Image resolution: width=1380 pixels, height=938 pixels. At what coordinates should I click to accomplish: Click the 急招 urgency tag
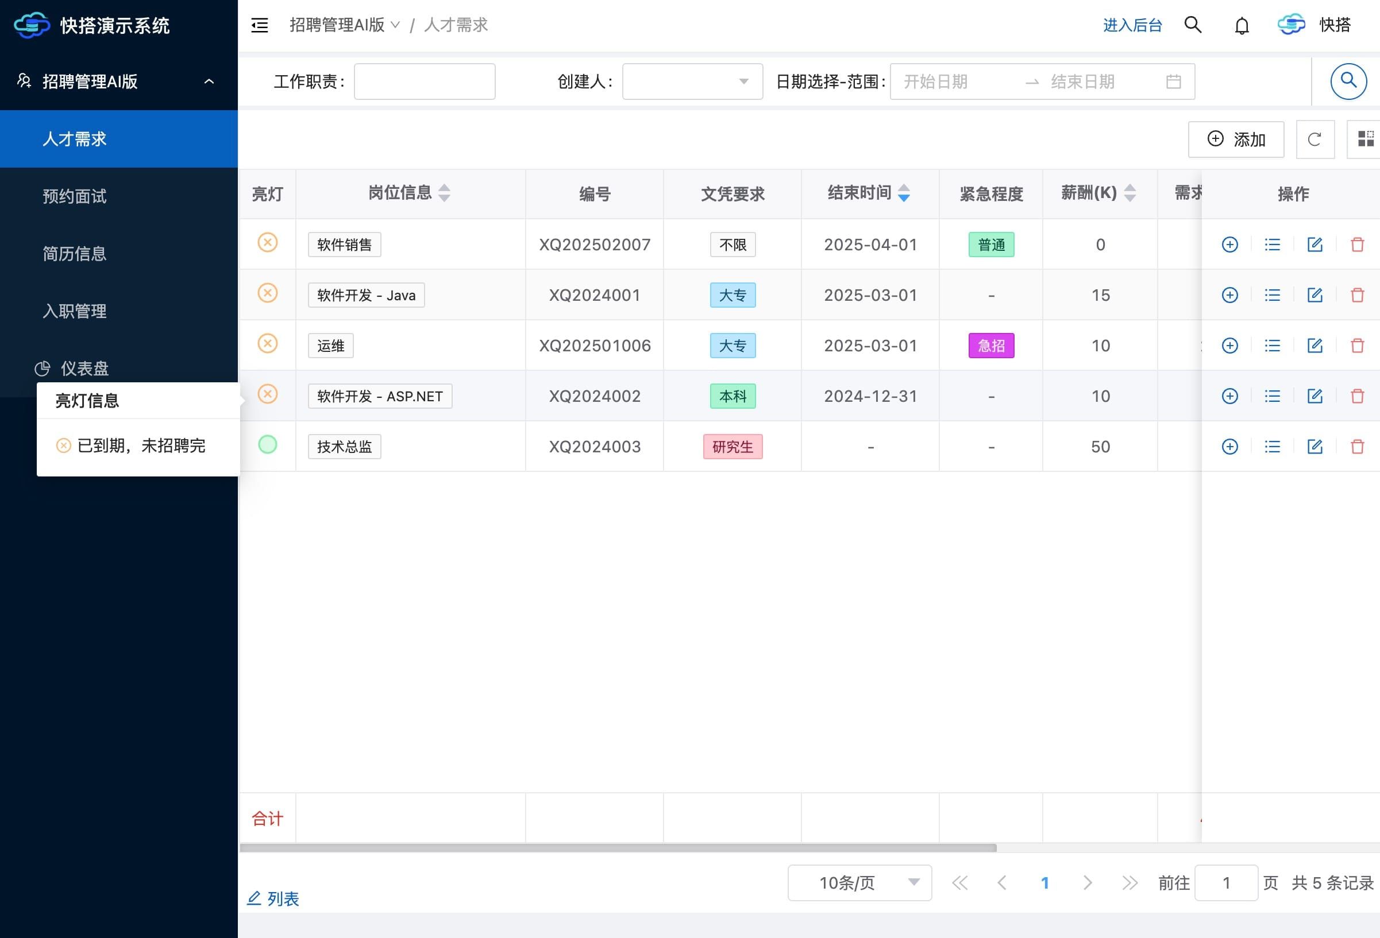coord(991,346)
